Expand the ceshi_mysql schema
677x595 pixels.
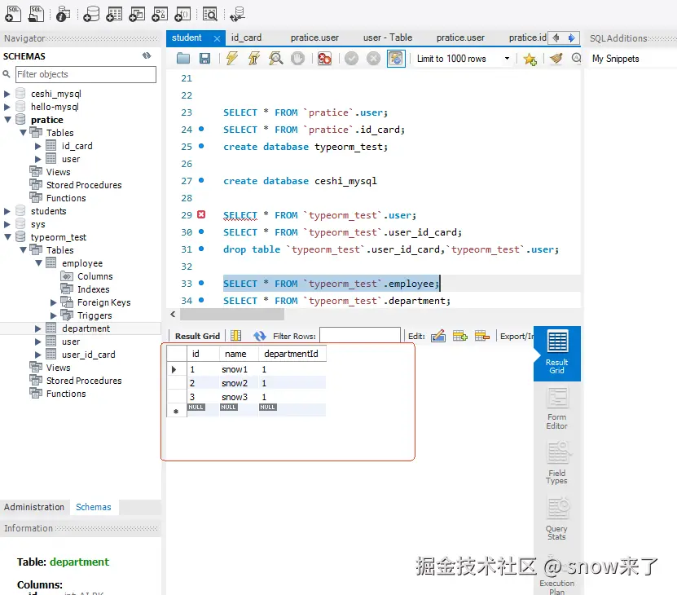point(7,94)
